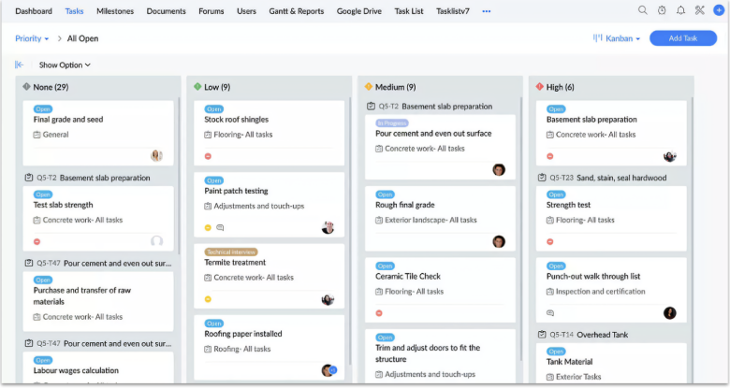This screenshot has width=730, height=388.
Task: Open the Tasklistv7 tab
Action: (453, 11)
